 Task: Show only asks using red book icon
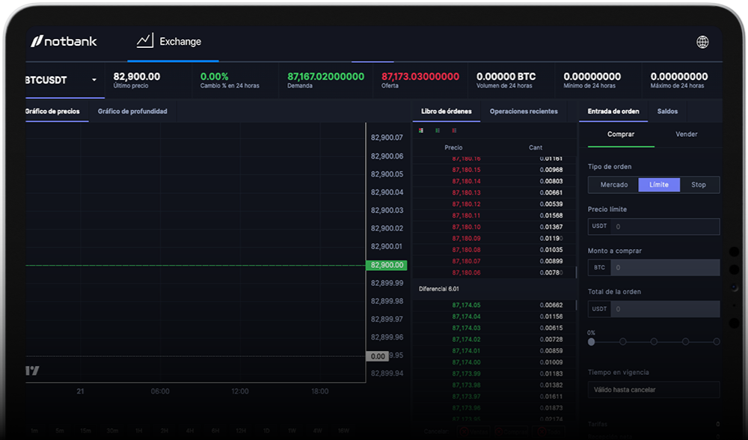click(x=453, y=129)
